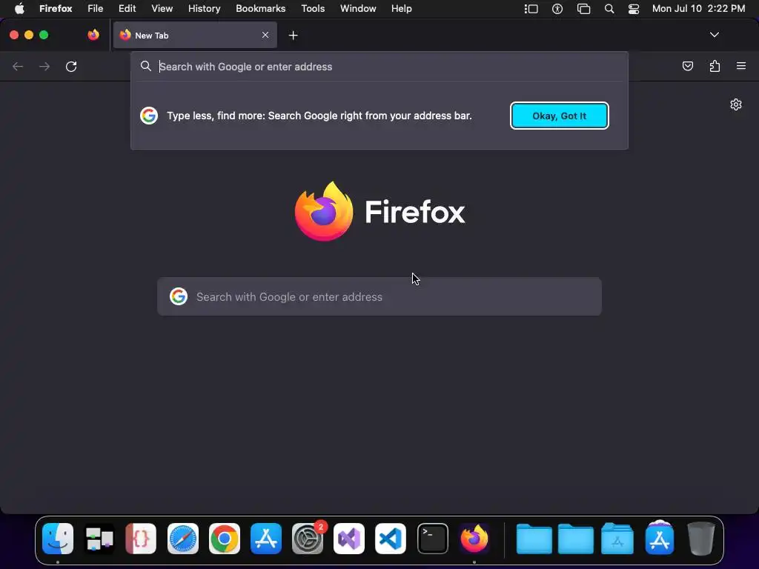Open Terminal from the Dock
The height and width of the screenshot is (569, 759).
pos(432,539)
